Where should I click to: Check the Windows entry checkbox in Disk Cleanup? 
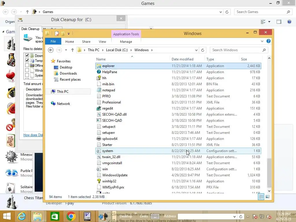(27, 70)
